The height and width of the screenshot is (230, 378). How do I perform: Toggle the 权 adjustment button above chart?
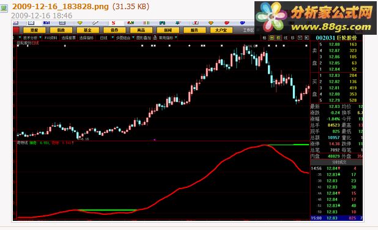(278, 37)
